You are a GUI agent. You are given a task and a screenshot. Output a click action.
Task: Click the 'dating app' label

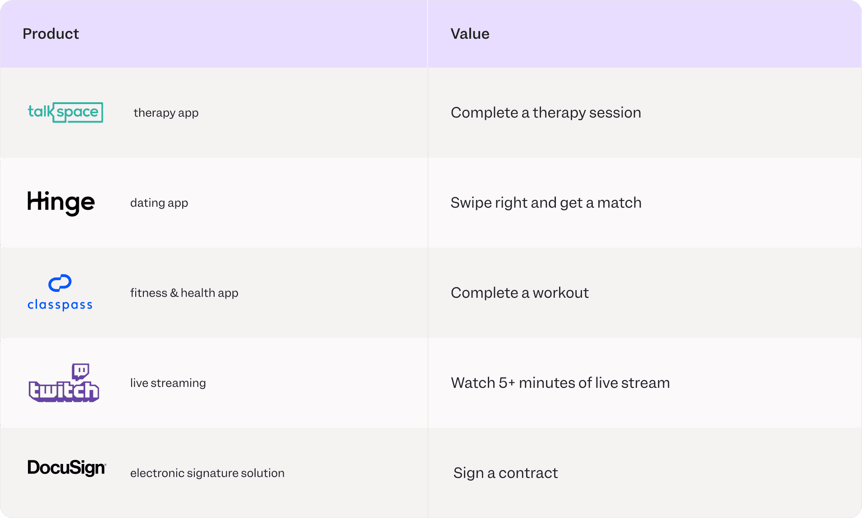(x=159, y=203)
